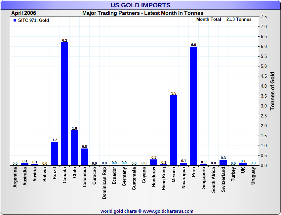
Task: Click the 'April 2006' date label
Action: (24, 13)
